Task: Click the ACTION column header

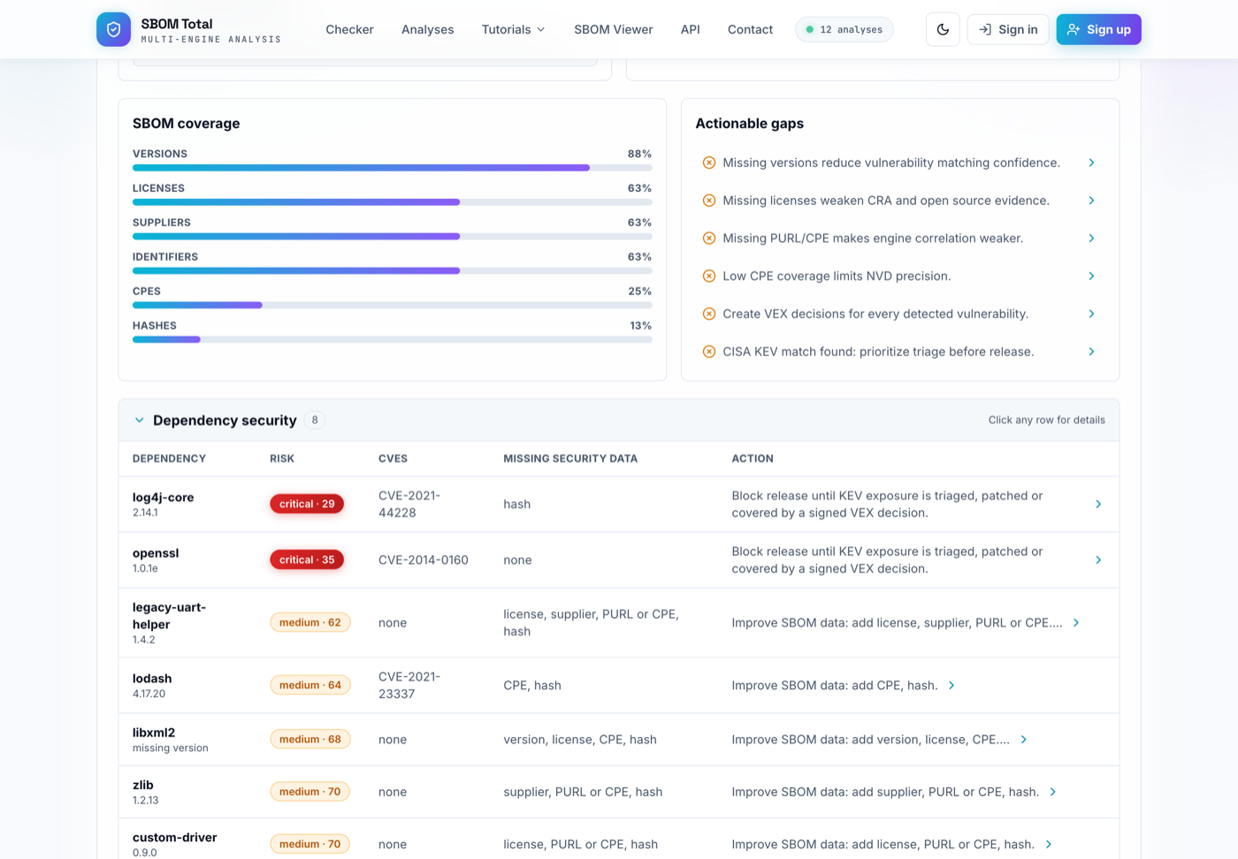Action: [753, 459]
